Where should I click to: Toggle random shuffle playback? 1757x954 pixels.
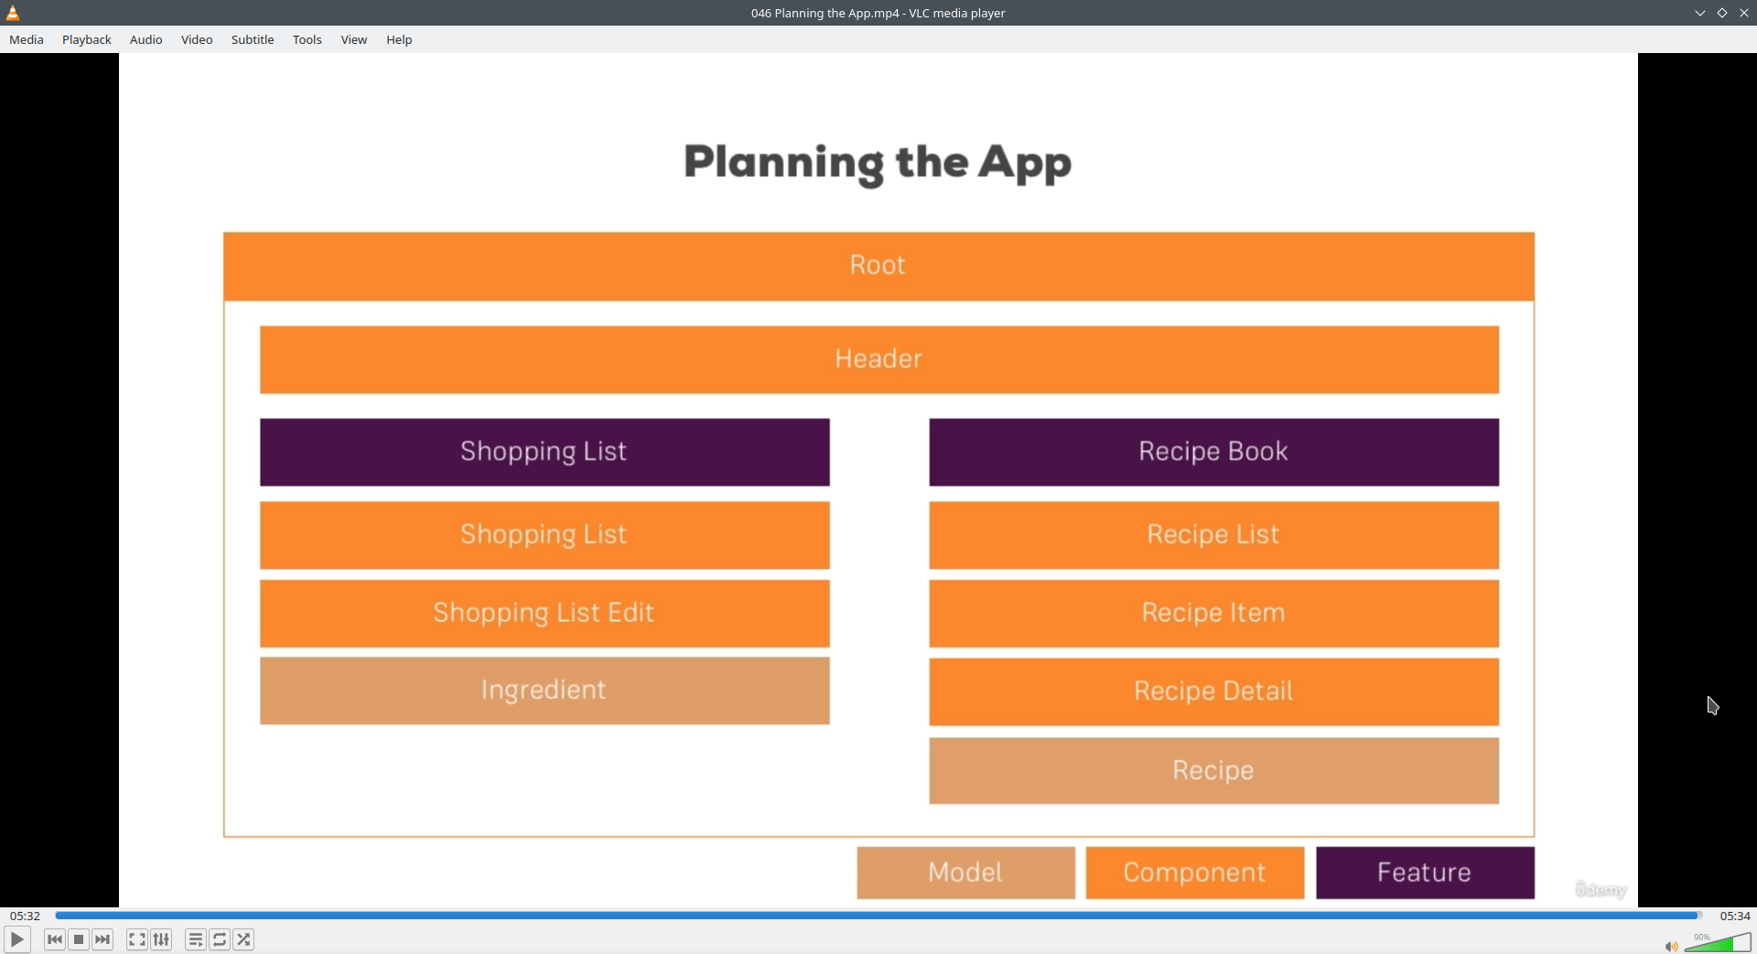click(x=244, y=939)
